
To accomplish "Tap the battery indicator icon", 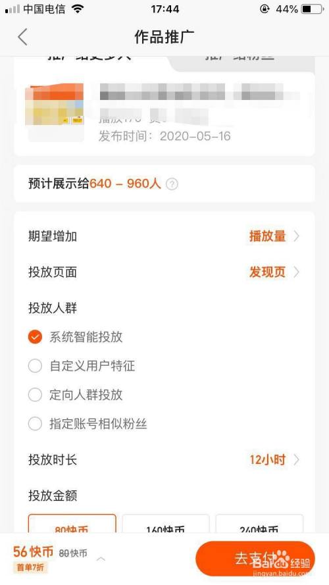I will click(x=313, y=9).
